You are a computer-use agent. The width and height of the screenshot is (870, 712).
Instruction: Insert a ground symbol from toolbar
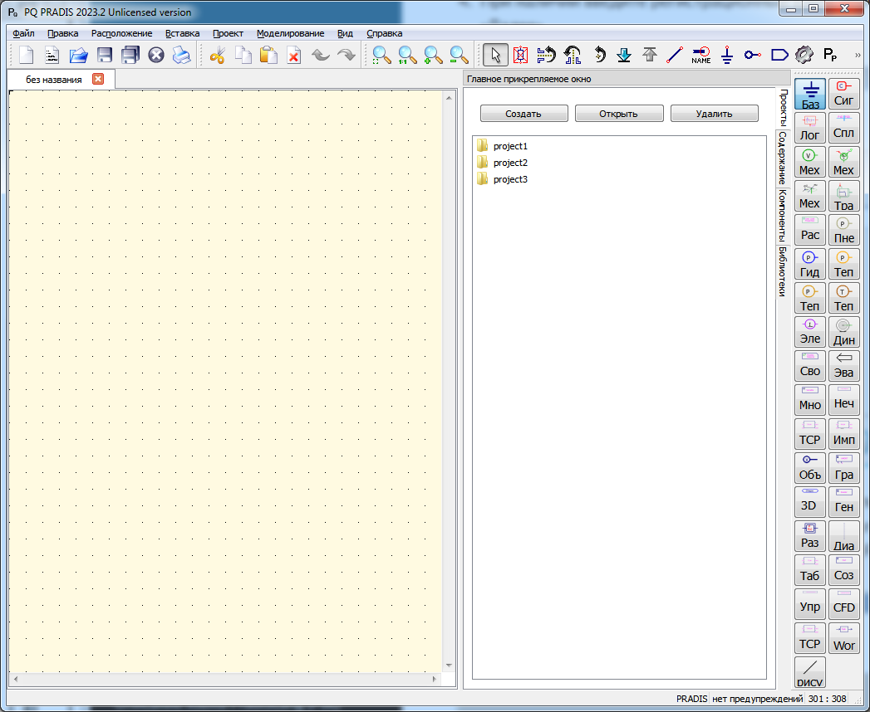(727, 56)
